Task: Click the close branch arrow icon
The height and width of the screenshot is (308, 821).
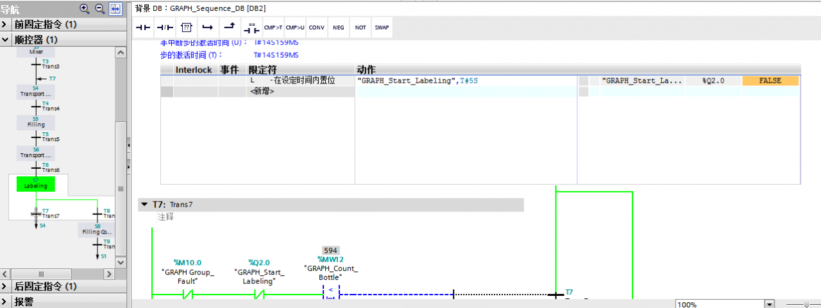Action: pyautogui.click(x=229, y=28)
